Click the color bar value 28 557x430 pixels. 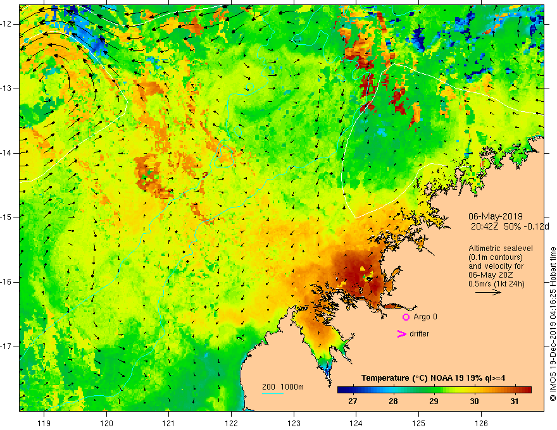click(x=393, y=402)
